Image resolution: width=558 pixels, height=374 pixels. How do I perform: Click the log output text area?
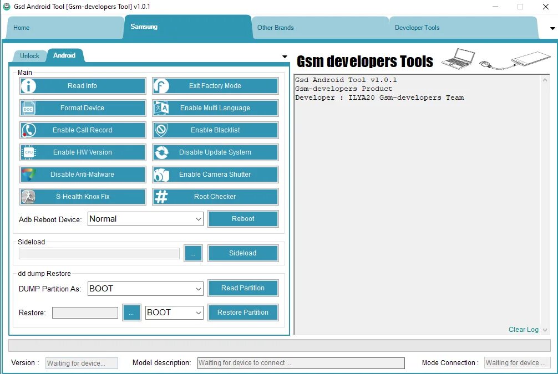(x=418, y=204)
